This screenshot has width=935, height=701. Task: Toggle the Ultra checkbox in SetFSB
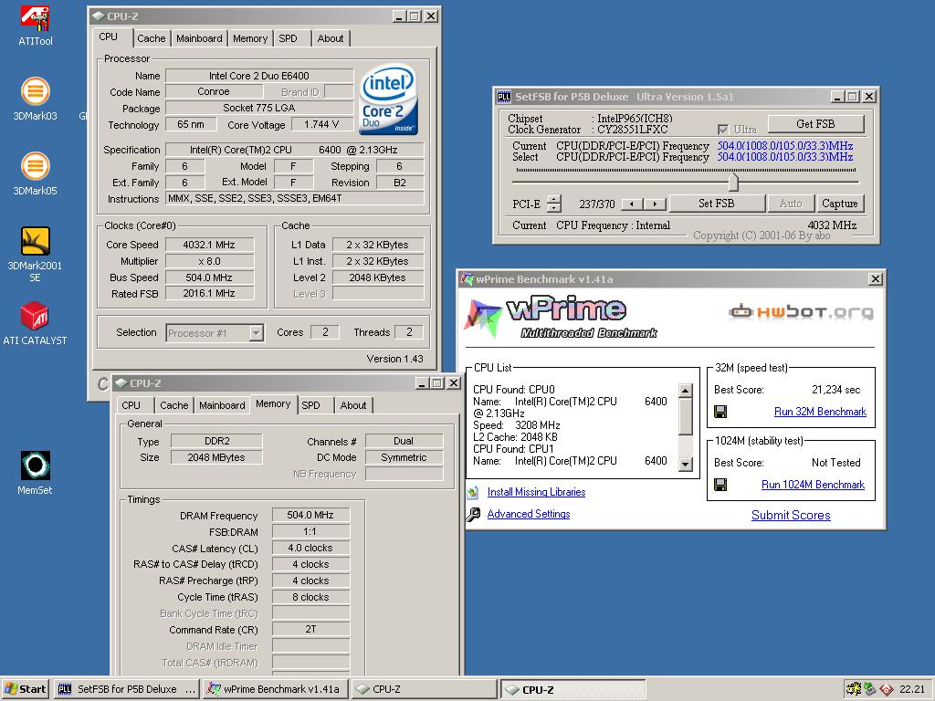(723, 130)
